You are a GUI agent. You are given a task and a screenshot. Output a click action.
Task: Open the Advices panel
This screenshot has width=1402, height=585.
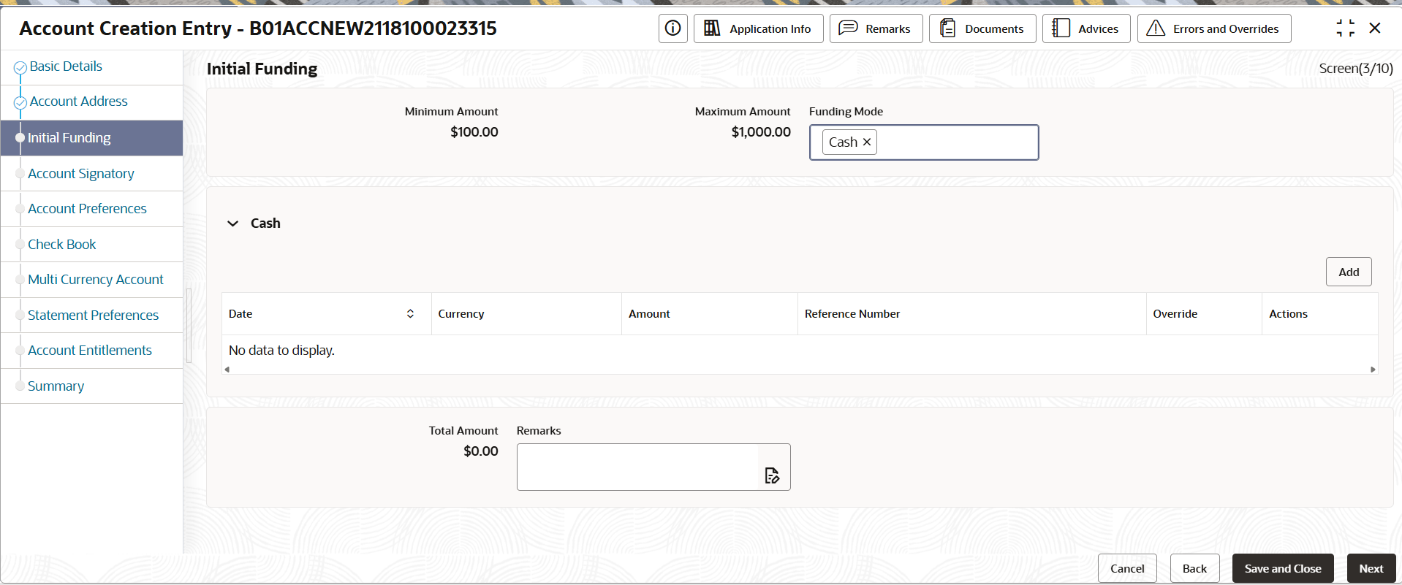tap(1086, 28)
